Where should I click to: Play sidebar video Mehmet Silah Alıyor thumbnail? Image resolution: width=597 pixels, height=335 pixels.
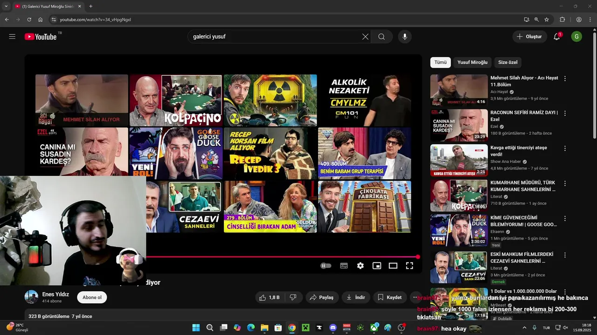pos(459,90)
